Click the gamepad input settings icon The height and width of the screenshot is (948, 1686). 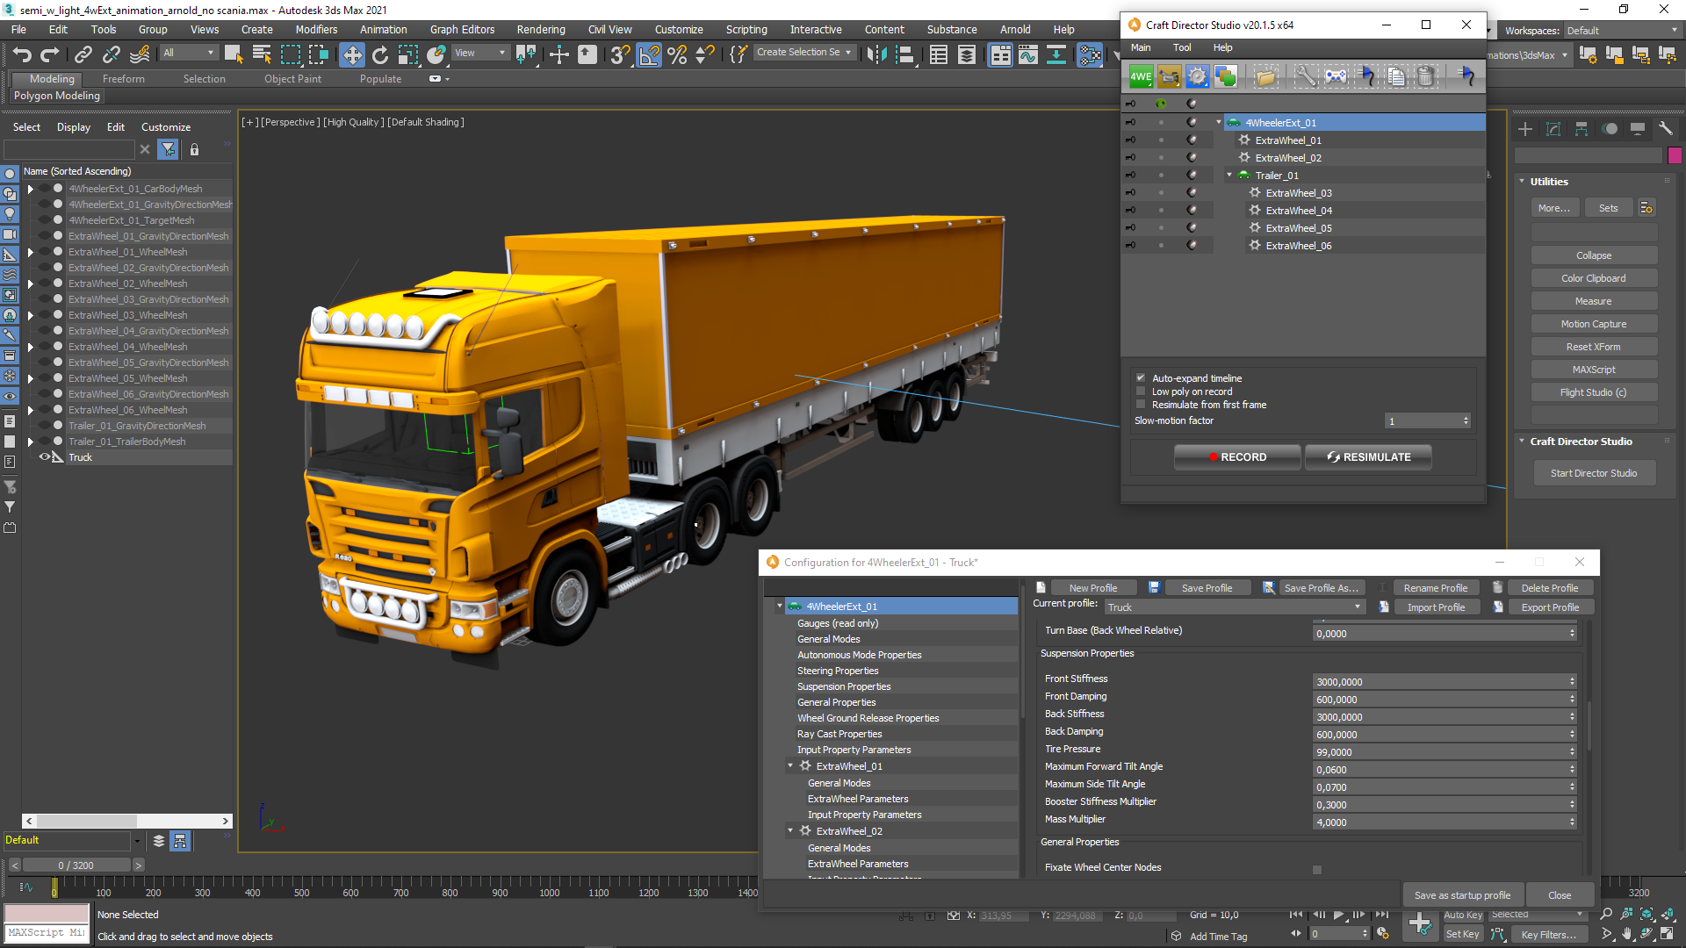(1335, 77)
